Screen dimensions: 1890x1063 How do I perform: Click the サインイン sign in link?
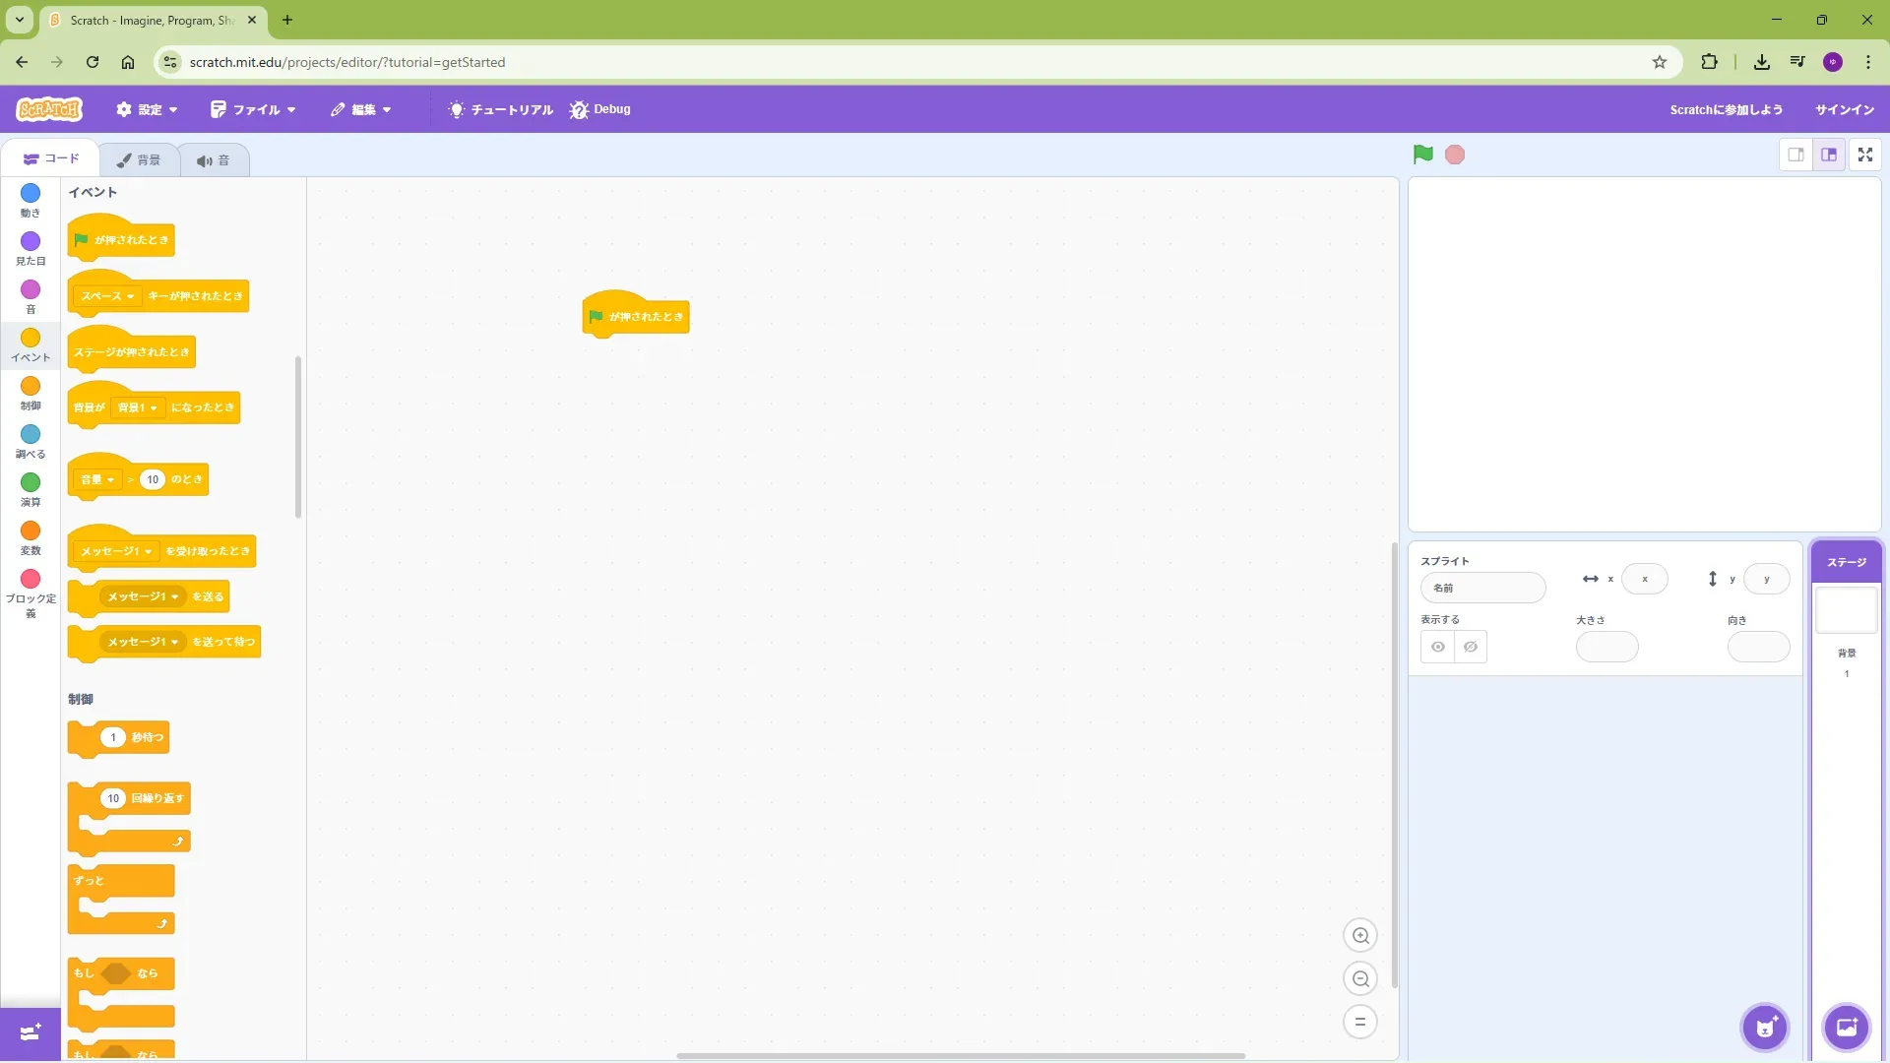pyautogui.click(x=1844, y=109)
